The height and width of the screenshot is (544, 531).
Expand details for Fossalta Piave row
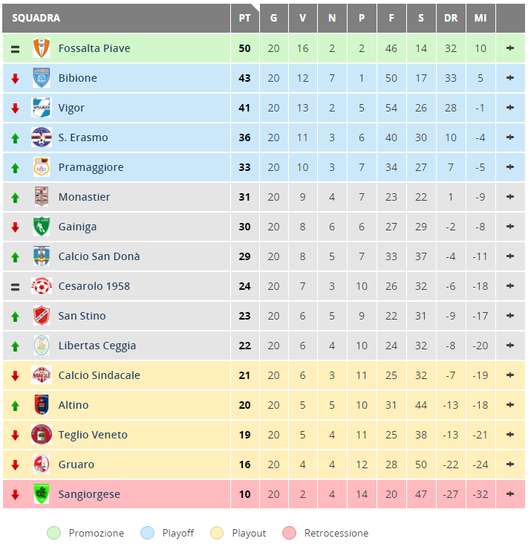(510, 48)
